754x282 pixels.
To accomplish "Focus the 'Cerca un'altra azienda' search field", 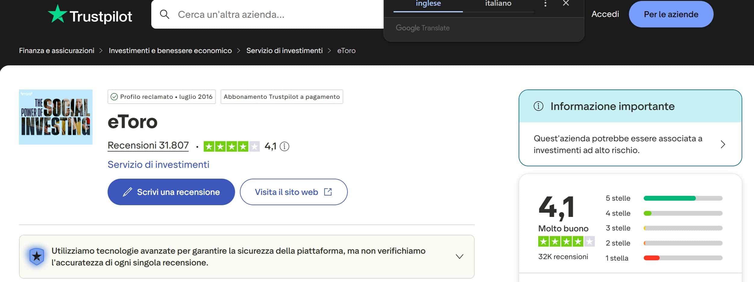I will click(267, 14).
